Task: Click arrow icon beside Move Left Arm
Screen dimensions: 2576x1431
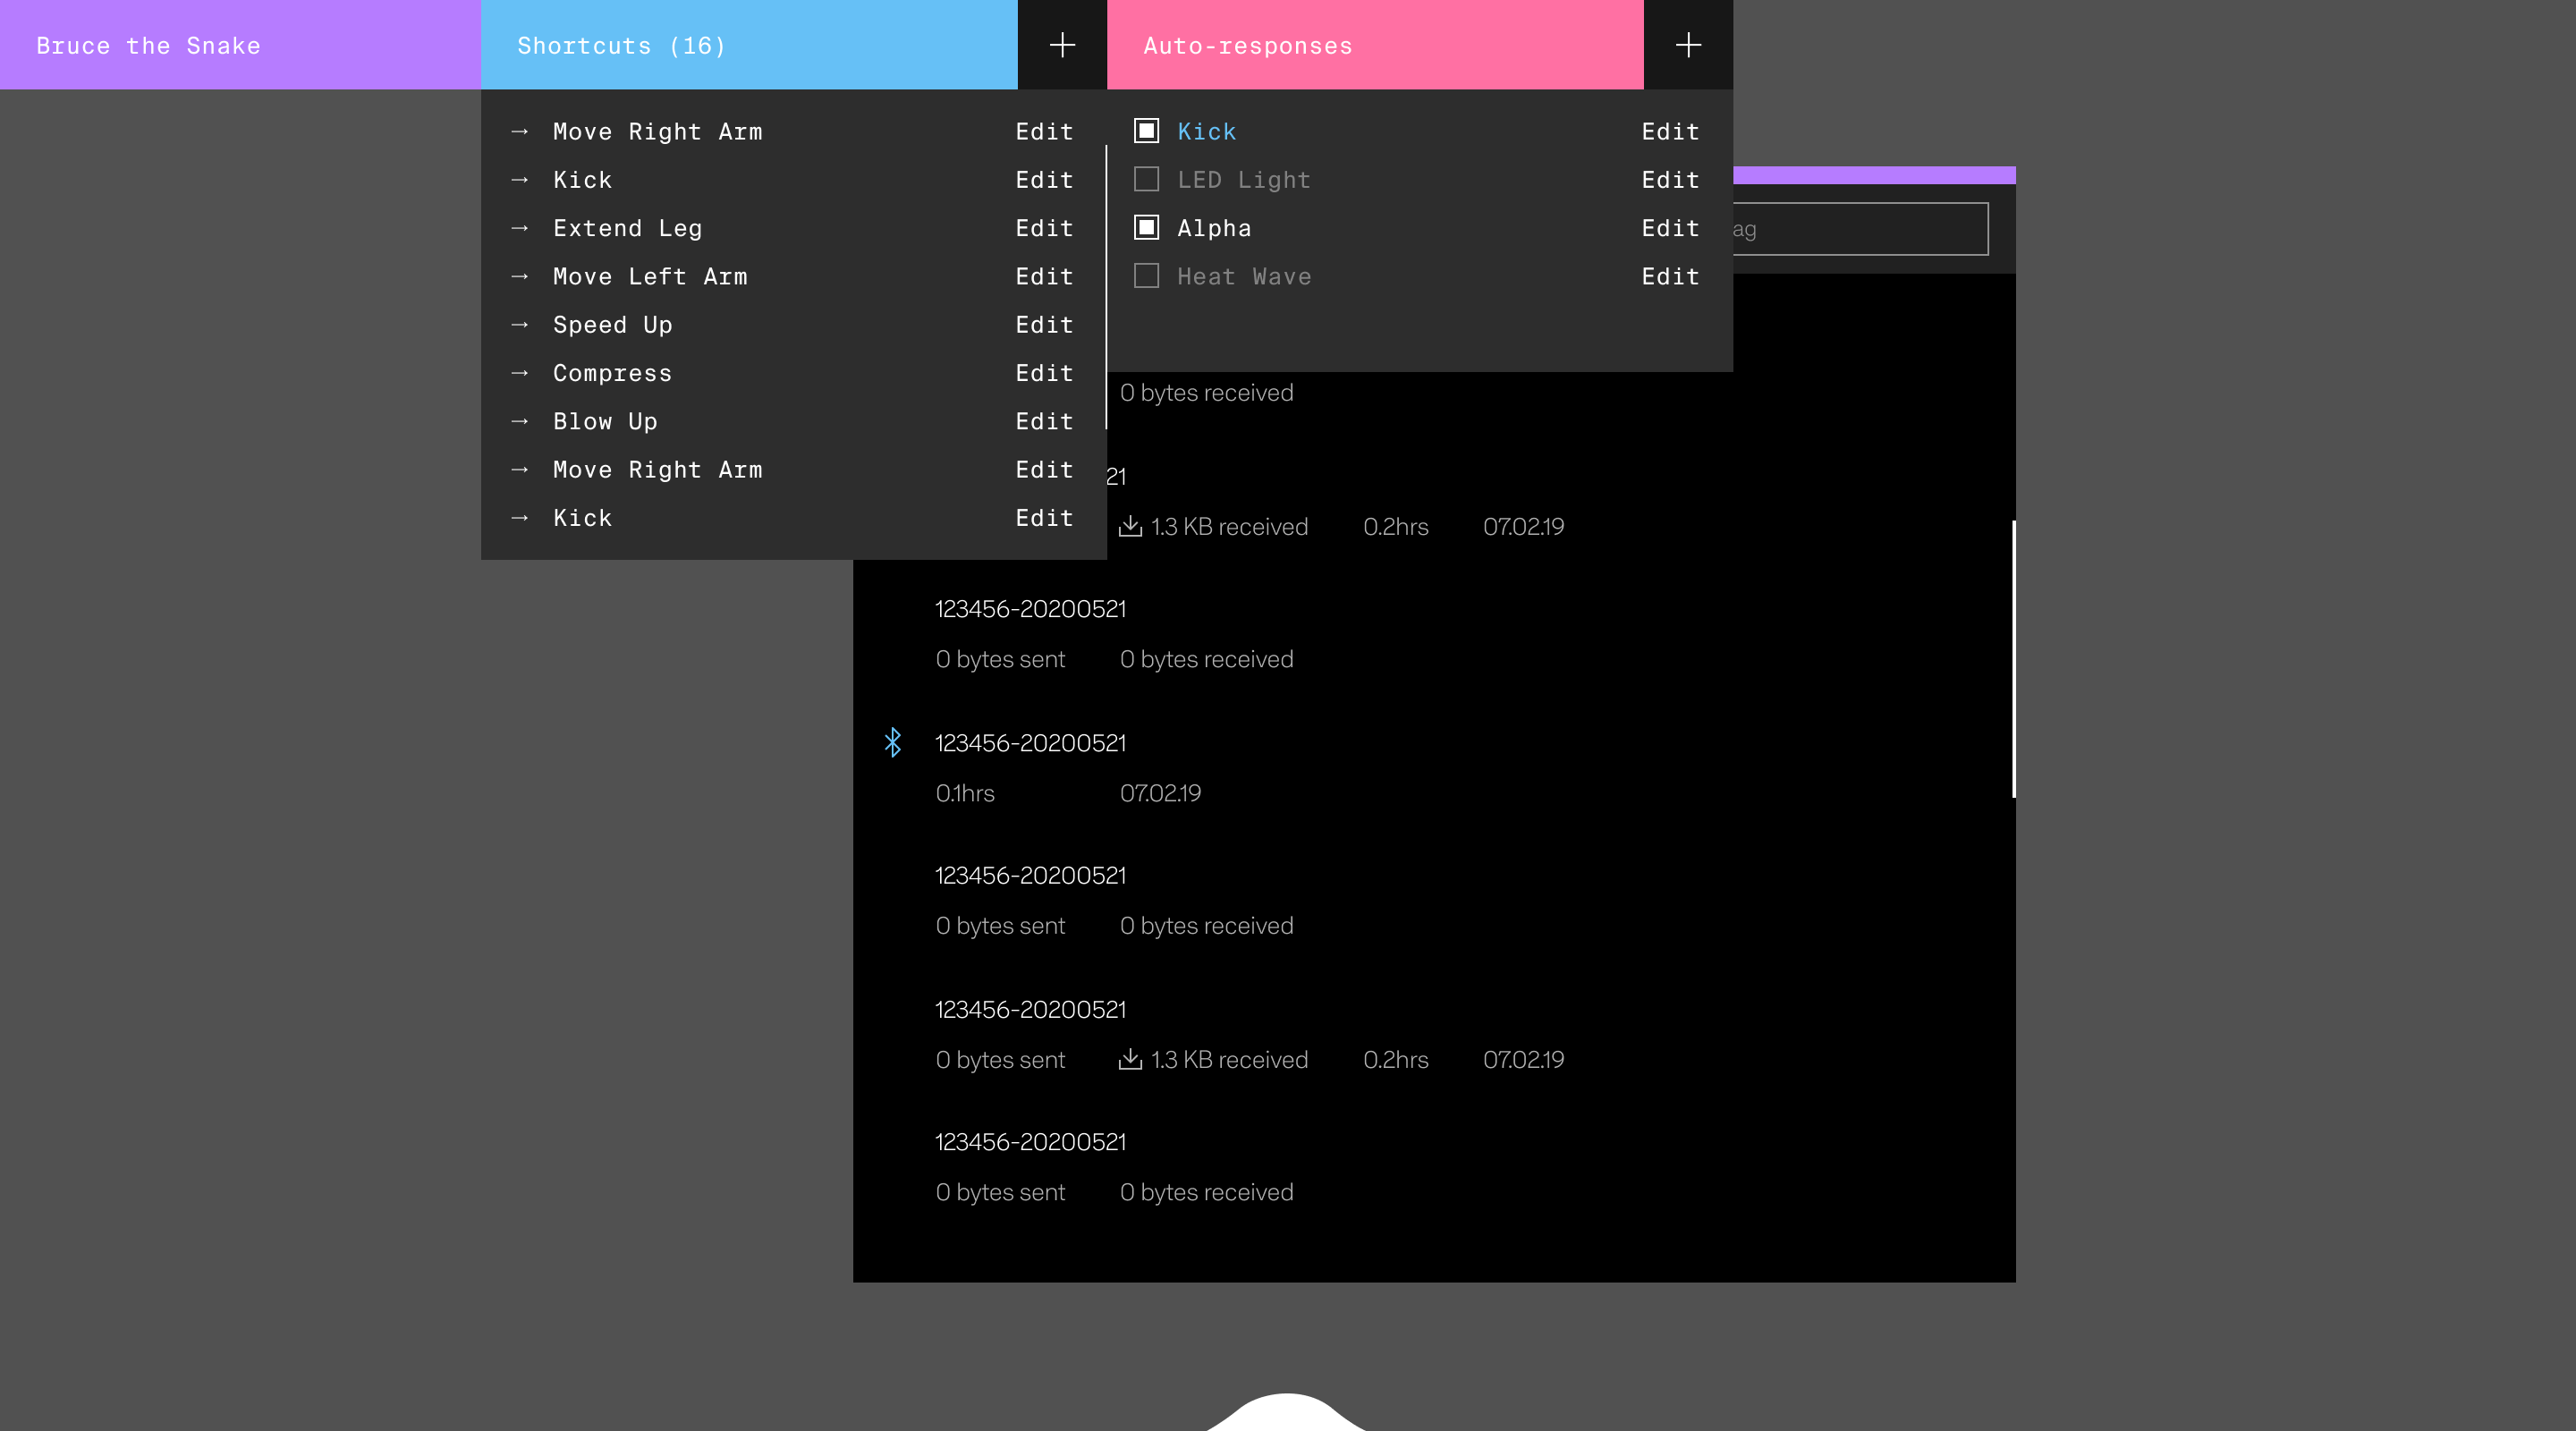Action: (519, 276)
